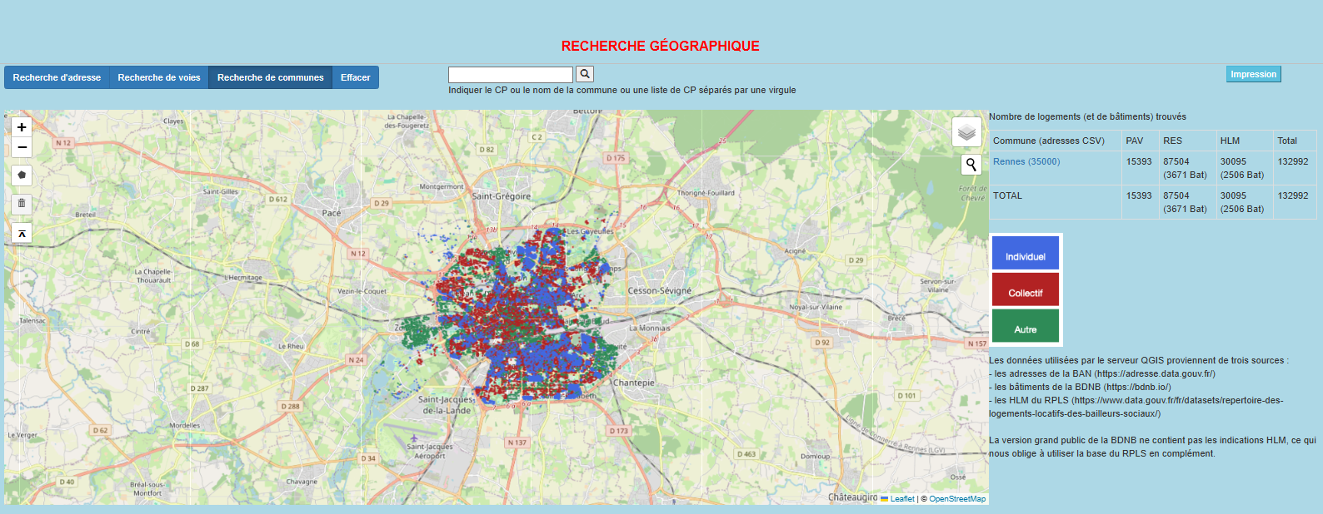Focus the commune search input field

point(511,75)
